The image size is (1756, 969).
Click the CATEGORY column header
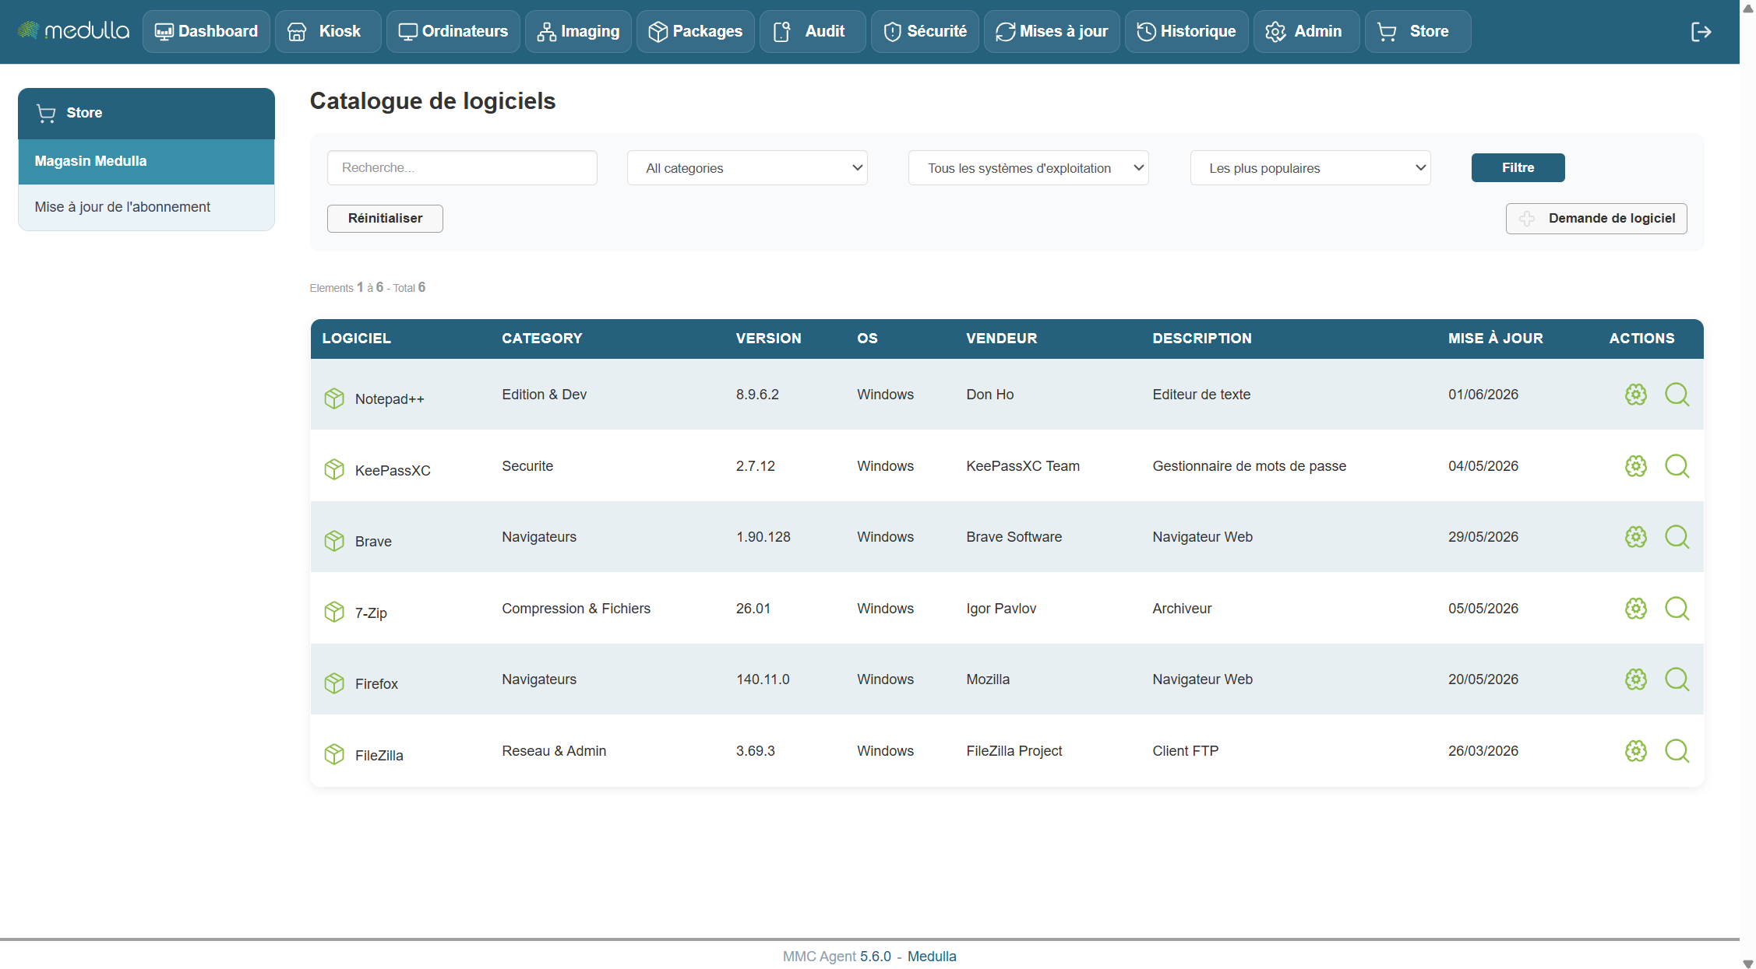[x=542, y=339]
